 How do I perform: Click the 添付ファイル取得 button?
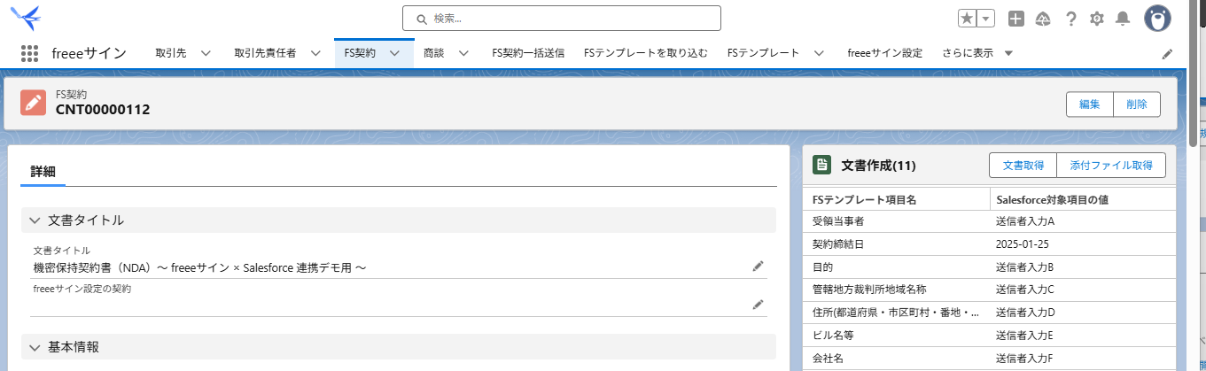tap(1111, 166)
